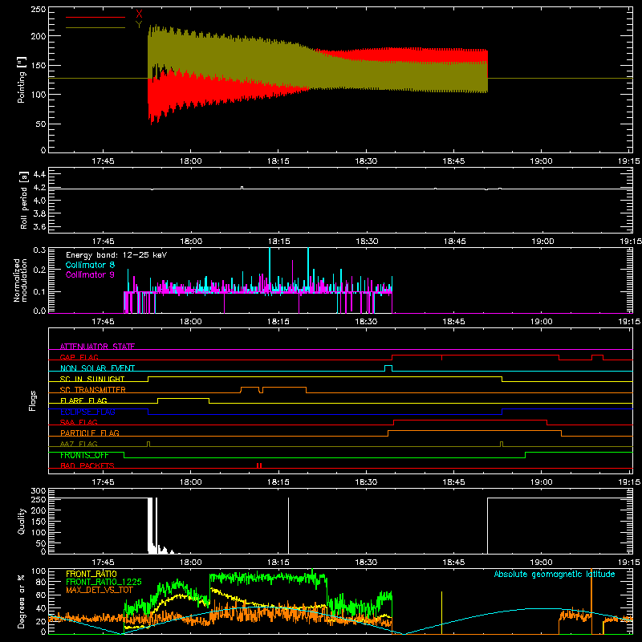Click the ATTENUATOR_STATE flag label
Screen dimensions: 642x642
coord(97,347)
